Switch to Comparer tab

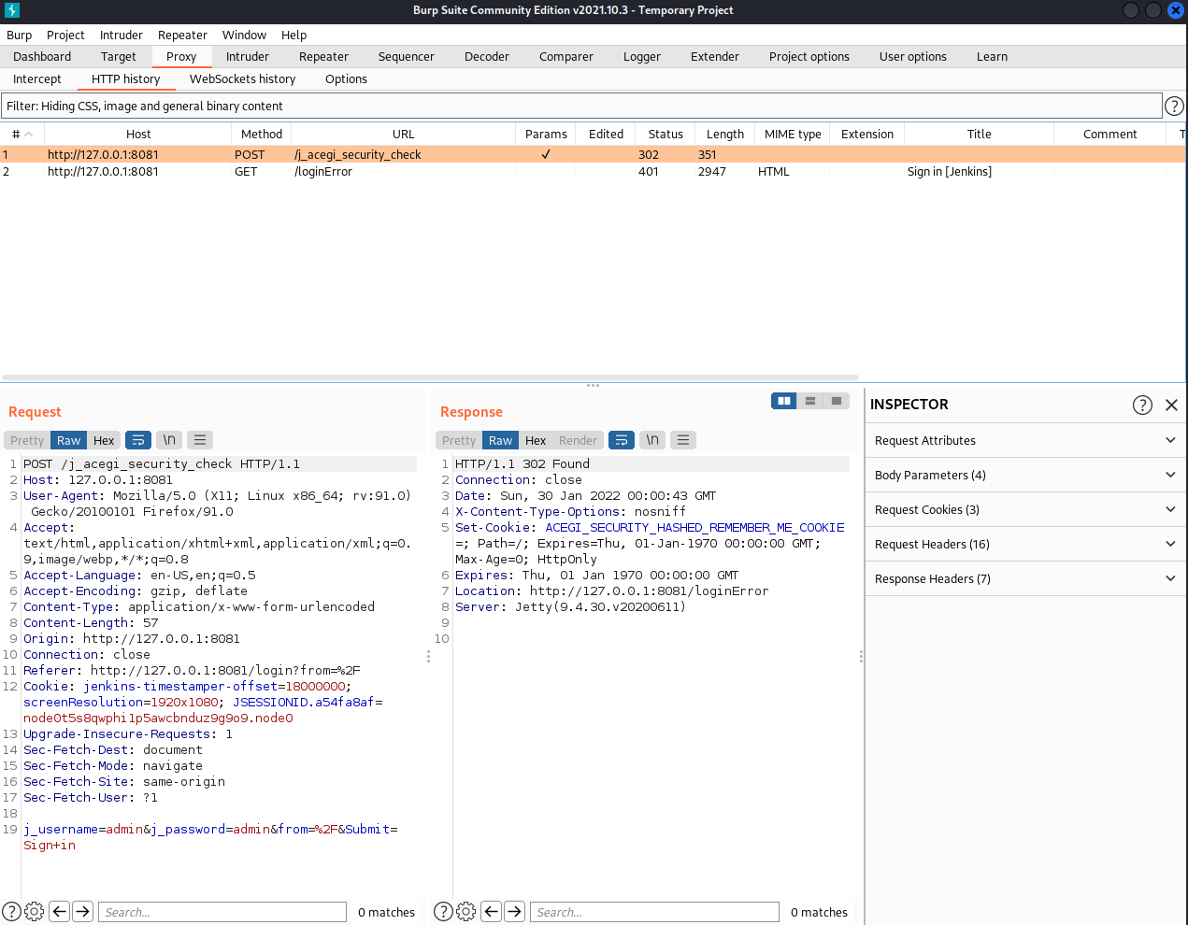[566, 57]
